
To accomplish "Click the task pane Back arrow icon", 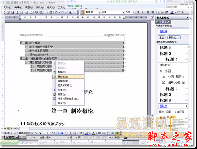I will tap(158, 22).
